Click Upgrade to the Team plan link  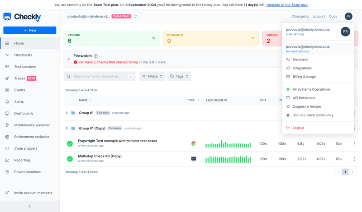[287, 5]
